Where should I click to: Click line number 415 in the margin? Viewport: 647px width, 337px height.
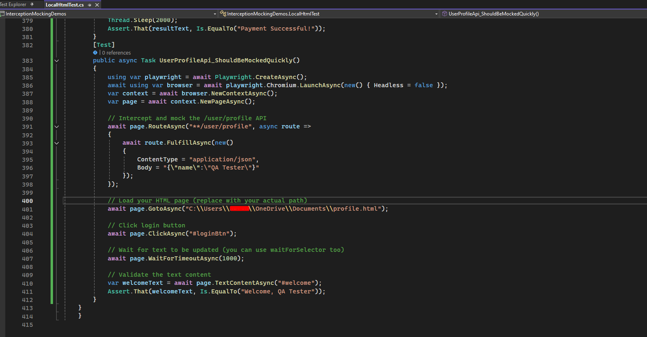tap(27, 325)
